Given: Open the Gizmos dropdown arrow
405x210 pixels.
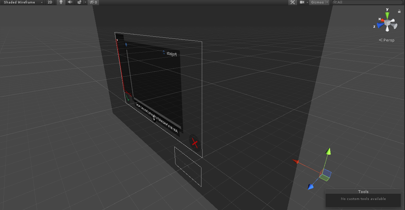Looking at the screenshot, I should pyautogui.click(x=327, y=2).
